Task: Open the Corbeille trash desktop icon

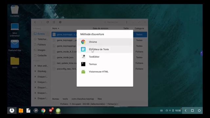Action: 15,11
